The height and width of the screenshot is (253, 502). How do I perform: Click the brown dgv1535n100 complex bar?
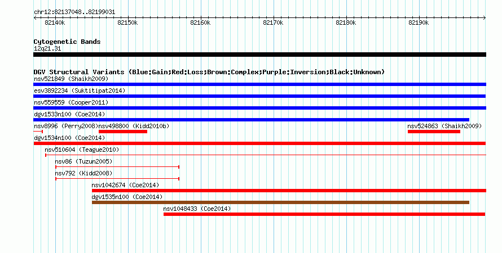tap(280, 202)
